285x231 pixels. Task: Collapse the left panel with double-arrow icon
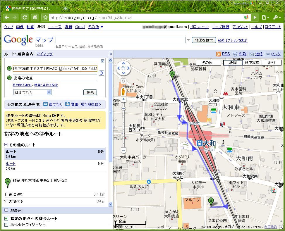point(111,54)
